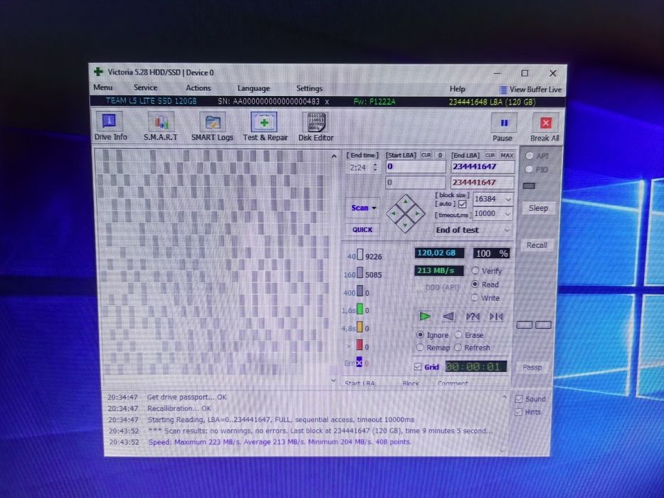Click the x beside the serial number
664x498 pixels.
[327, 102]
